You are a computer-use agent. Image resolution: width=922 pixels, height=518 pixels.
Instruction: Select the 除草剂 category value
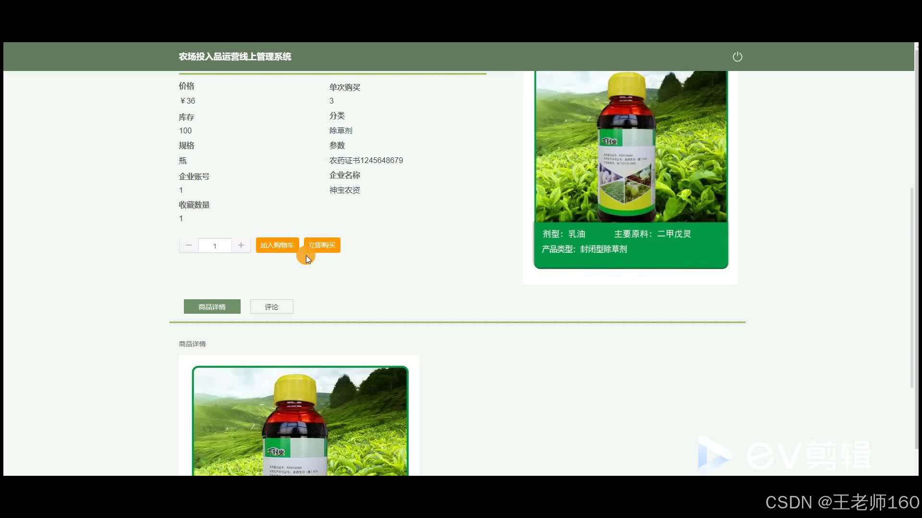click(340, 130)
